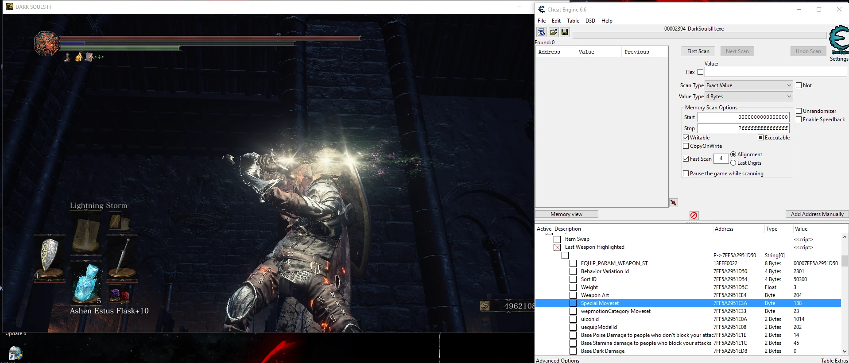Viewport: 849px width, 363px height.
Task: Click the Lightning Storm spell scroll slot
Action: coord(86,233)
